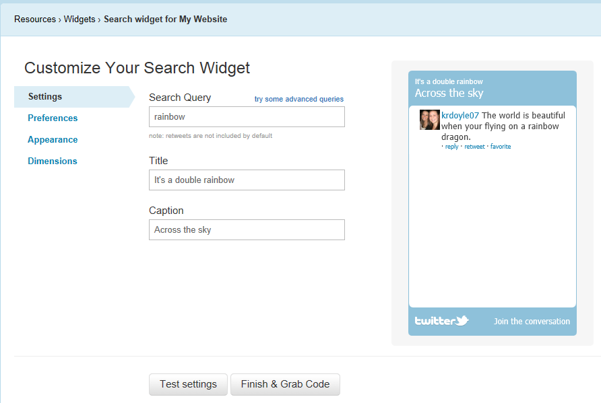Click 'try some advanced queries' link
Viewport: 601px width, 403px height.
coord(299,99)
